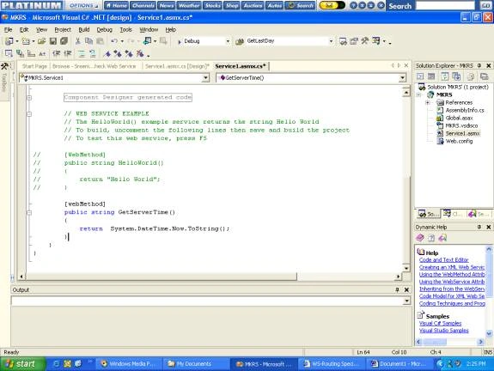Click the Cut scissors icon
Screen dimensions: 494x371
click(x=78, y=41)
